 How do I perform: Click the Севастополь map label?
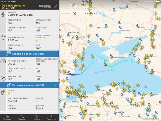pyautogui.click(x=102, y=61)
